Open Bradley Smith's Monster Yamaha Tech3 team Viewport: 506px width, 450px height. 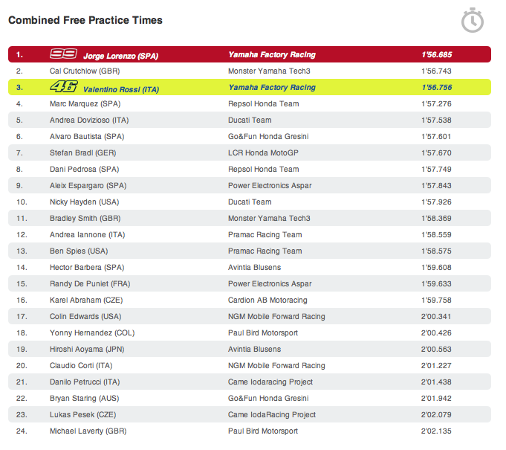269,218
